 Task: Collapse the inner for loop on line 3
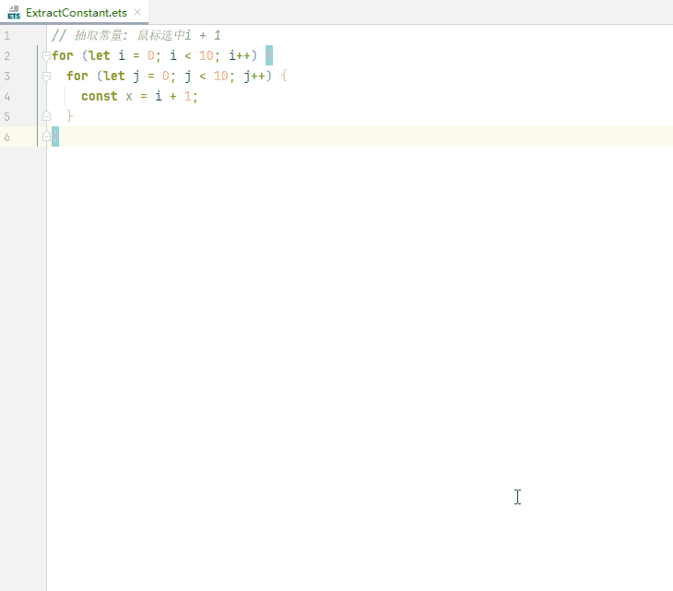[46, 77]
